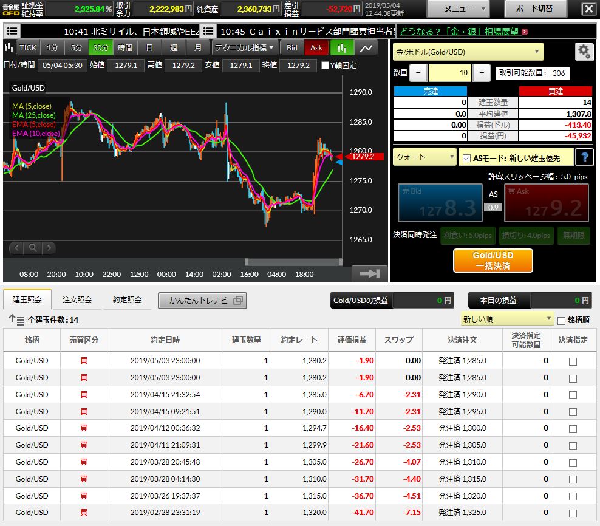Select the 5分 timeframe
The image size is (600, 526).
tap(77, 48)
